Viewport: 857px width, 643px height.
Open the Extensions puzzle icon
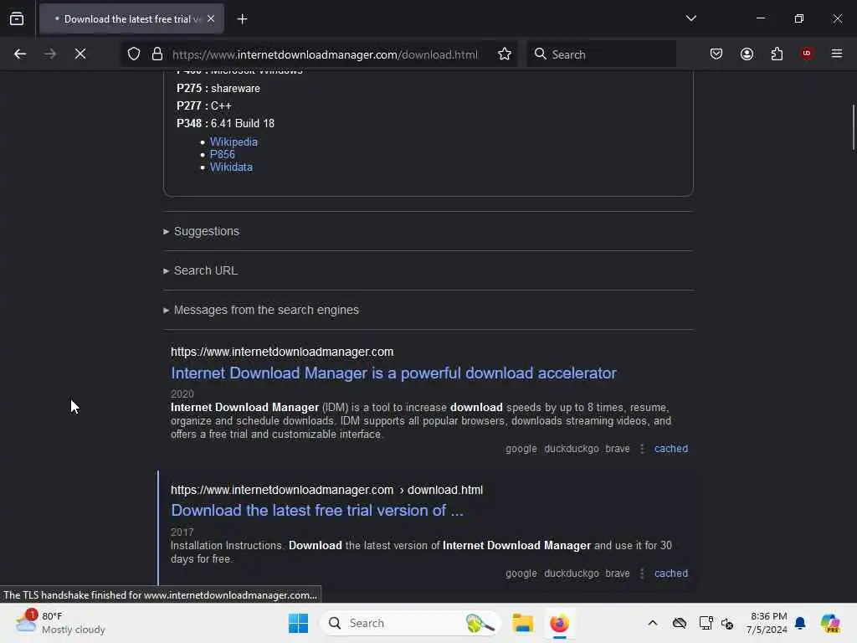tap(777, 54)
